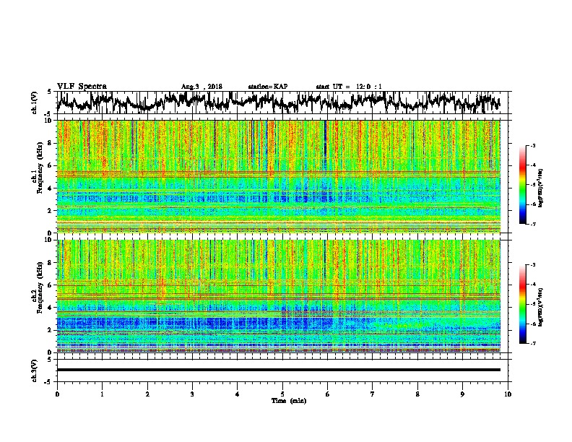Click time axis tick label "7"
Viewport: 572px width, 442px height.
[373, 394]
